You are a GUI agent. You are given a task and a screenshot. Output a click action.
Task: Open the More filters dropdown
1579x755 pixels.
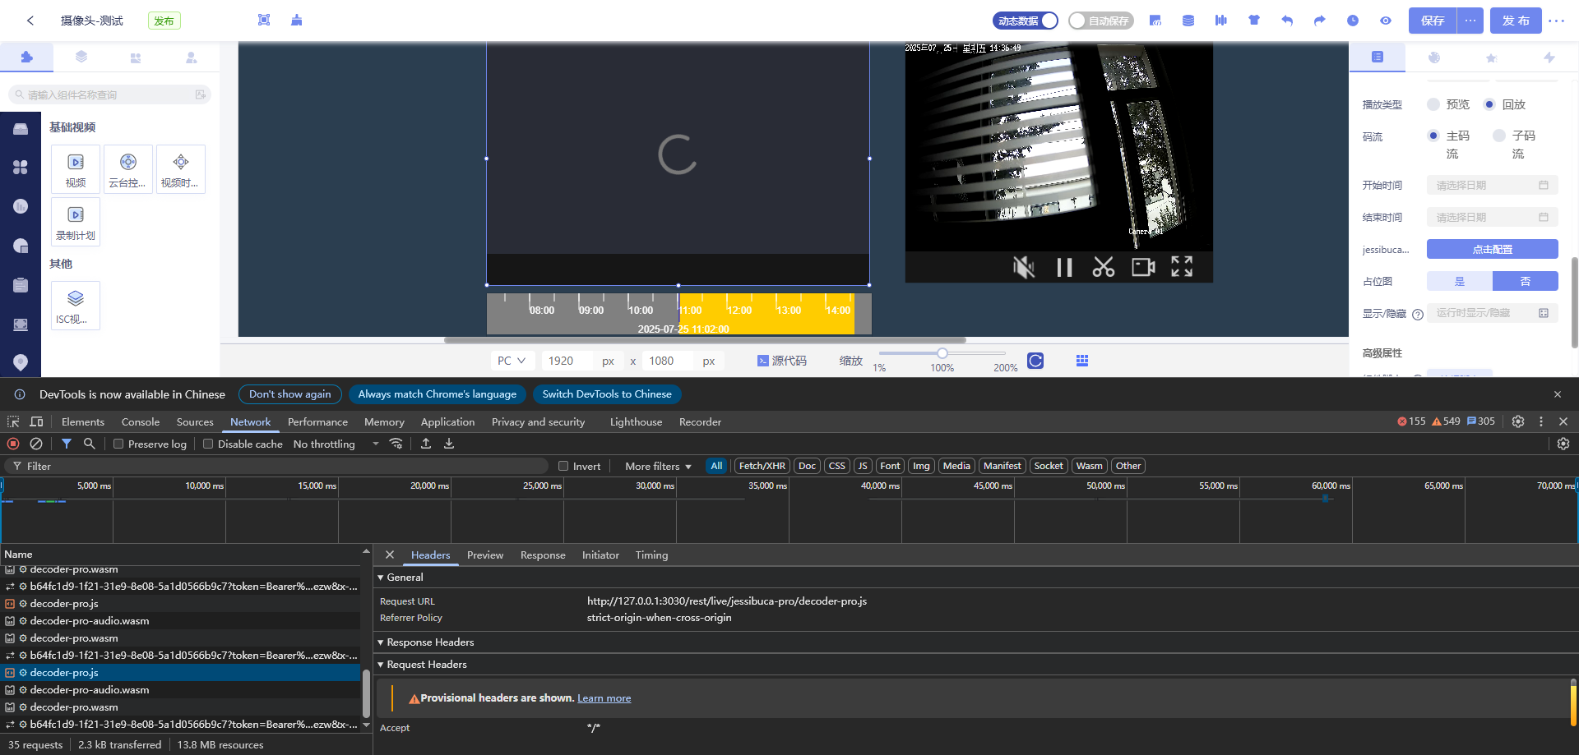(x=658, y=466)
